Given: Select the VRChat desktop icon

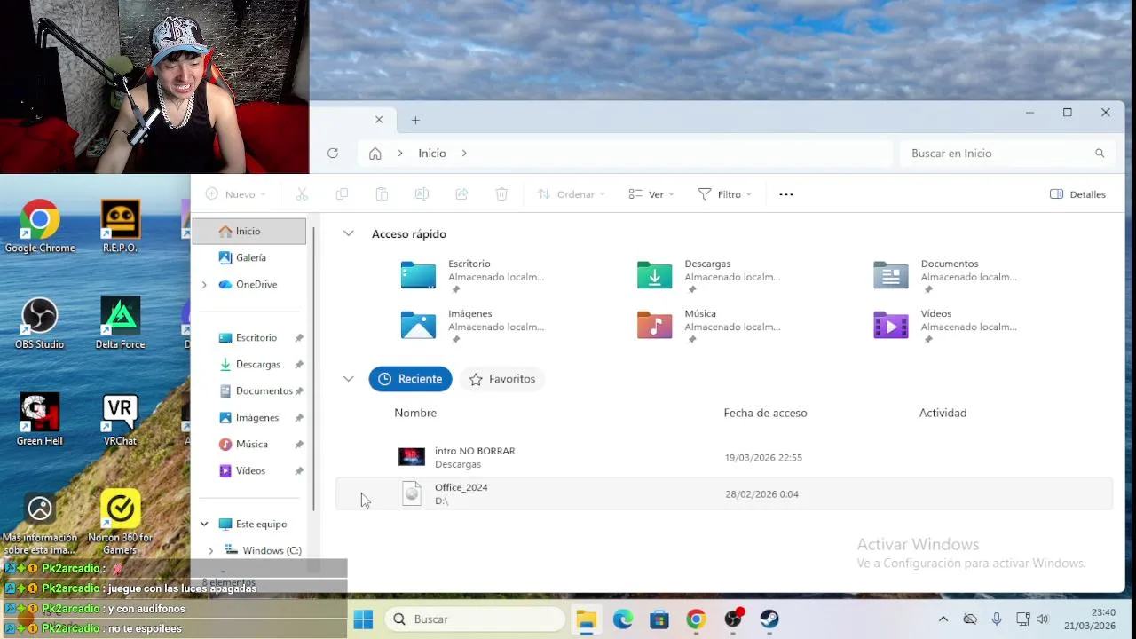Looking at the screenshot, I should point(120,420).
